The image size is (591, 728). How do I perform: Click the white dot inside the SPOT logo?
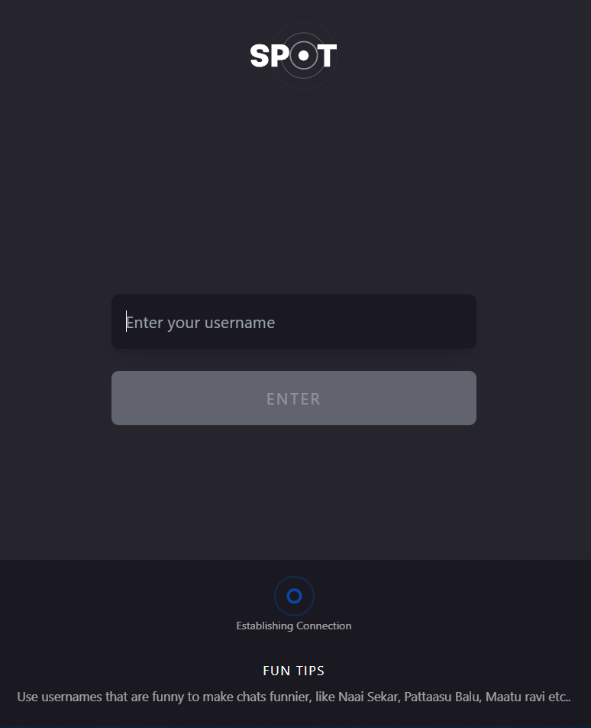pos(304,56)
